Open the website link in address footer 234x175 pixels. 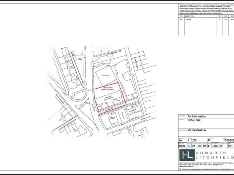coord(186,167)
